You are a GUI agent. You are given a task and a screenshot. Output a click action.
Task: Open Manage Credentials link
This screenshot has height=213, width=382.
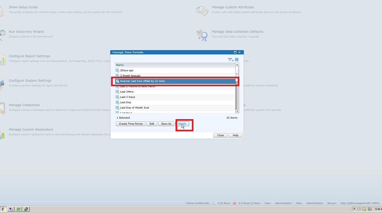24,105
